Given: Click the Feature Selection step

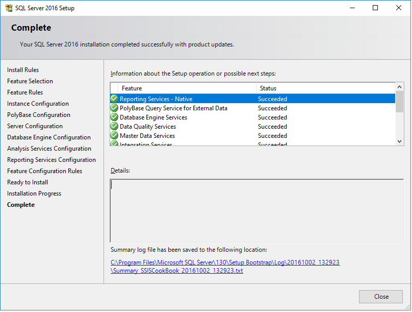Looking at the screenshot, I should [x=30, y=81].
